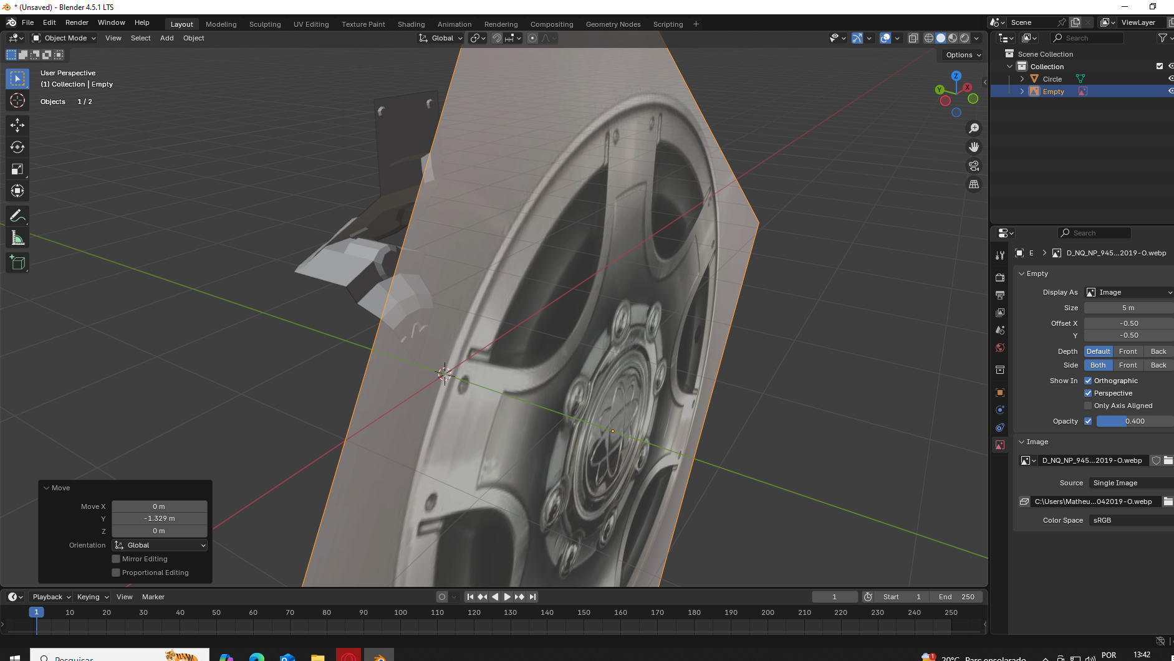Select the Move tool in toolbar
Viewport: 1174px width, 661px height.
point(17,125)
